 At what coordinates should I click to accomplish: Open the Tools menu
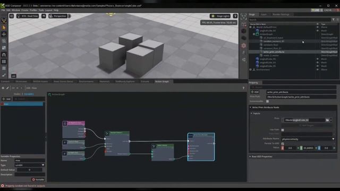[x=41, y=10]
